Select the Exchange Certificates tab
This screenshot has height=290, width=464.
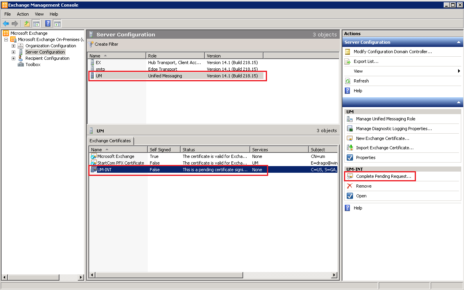pyautogui.click(x=110, y=141)
